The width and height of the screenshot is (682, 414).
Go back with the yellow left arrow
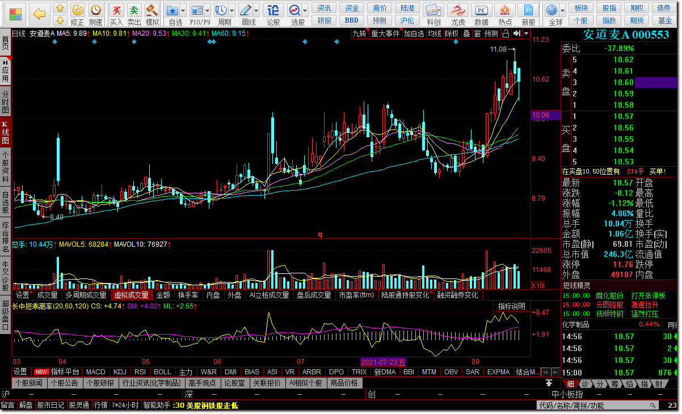39,13
